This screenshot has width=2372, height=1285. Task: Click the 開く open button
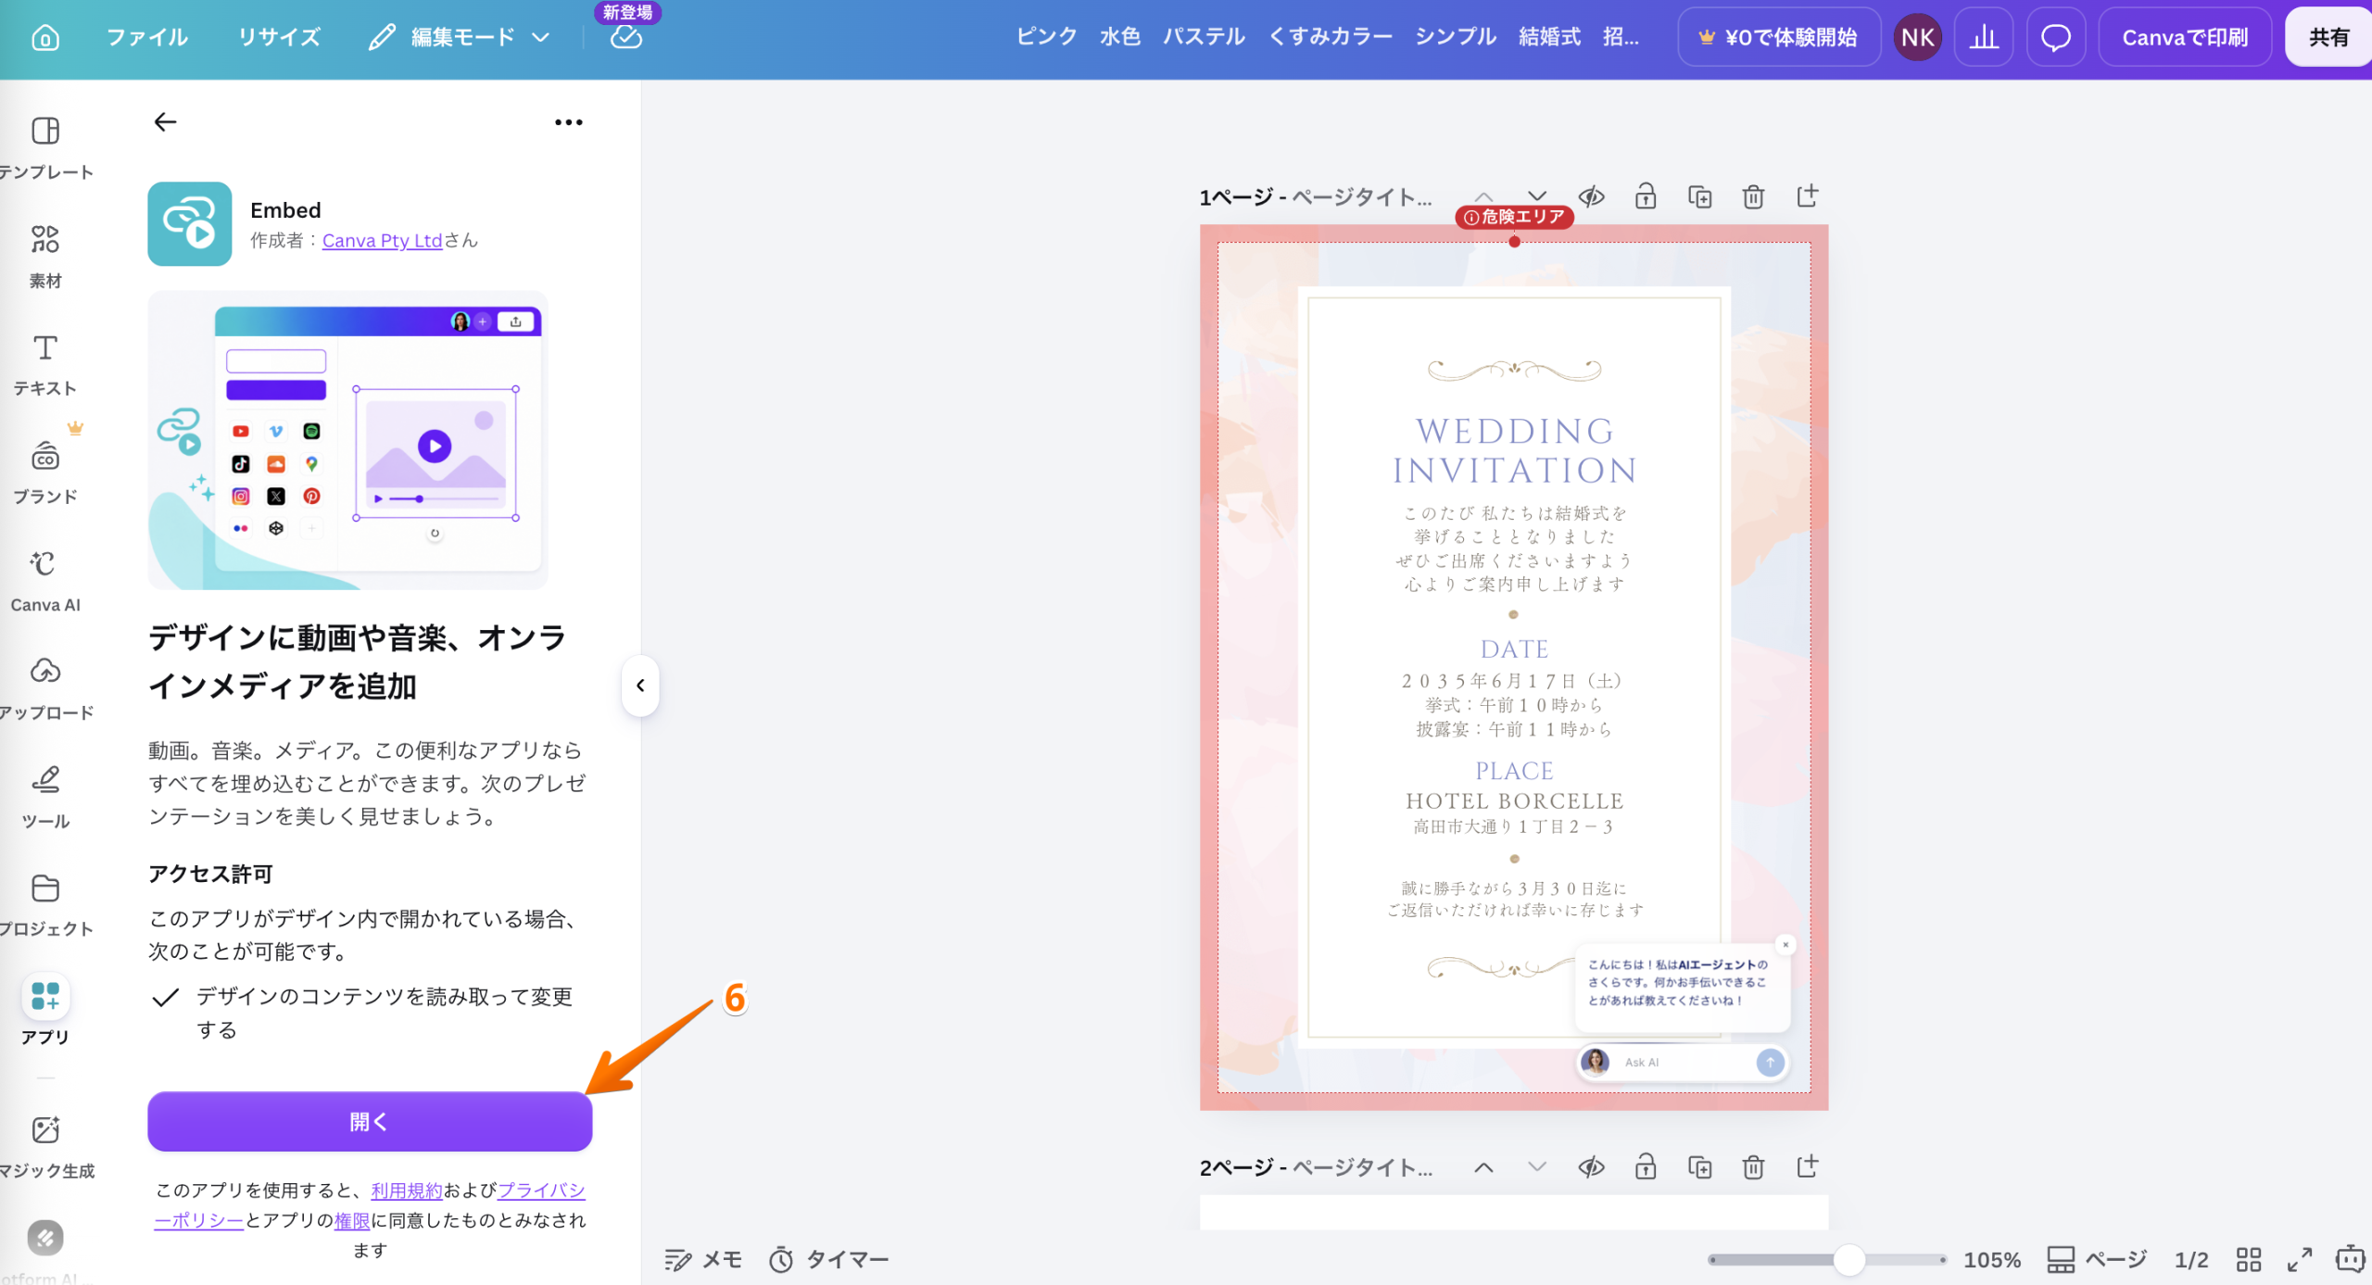point(370,1121)
